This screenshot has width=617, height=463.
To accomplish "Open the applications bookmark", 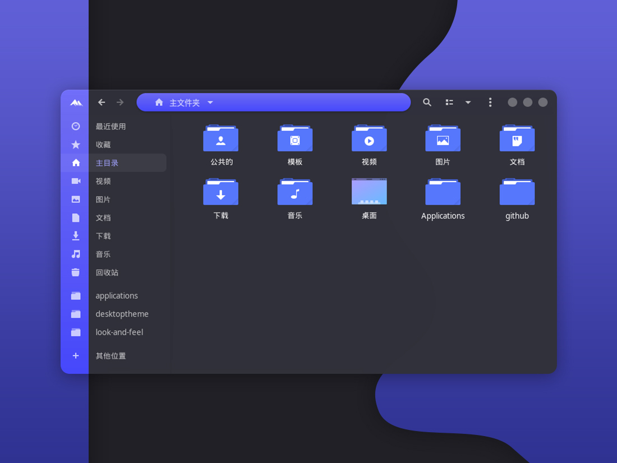I will [117, 295].
